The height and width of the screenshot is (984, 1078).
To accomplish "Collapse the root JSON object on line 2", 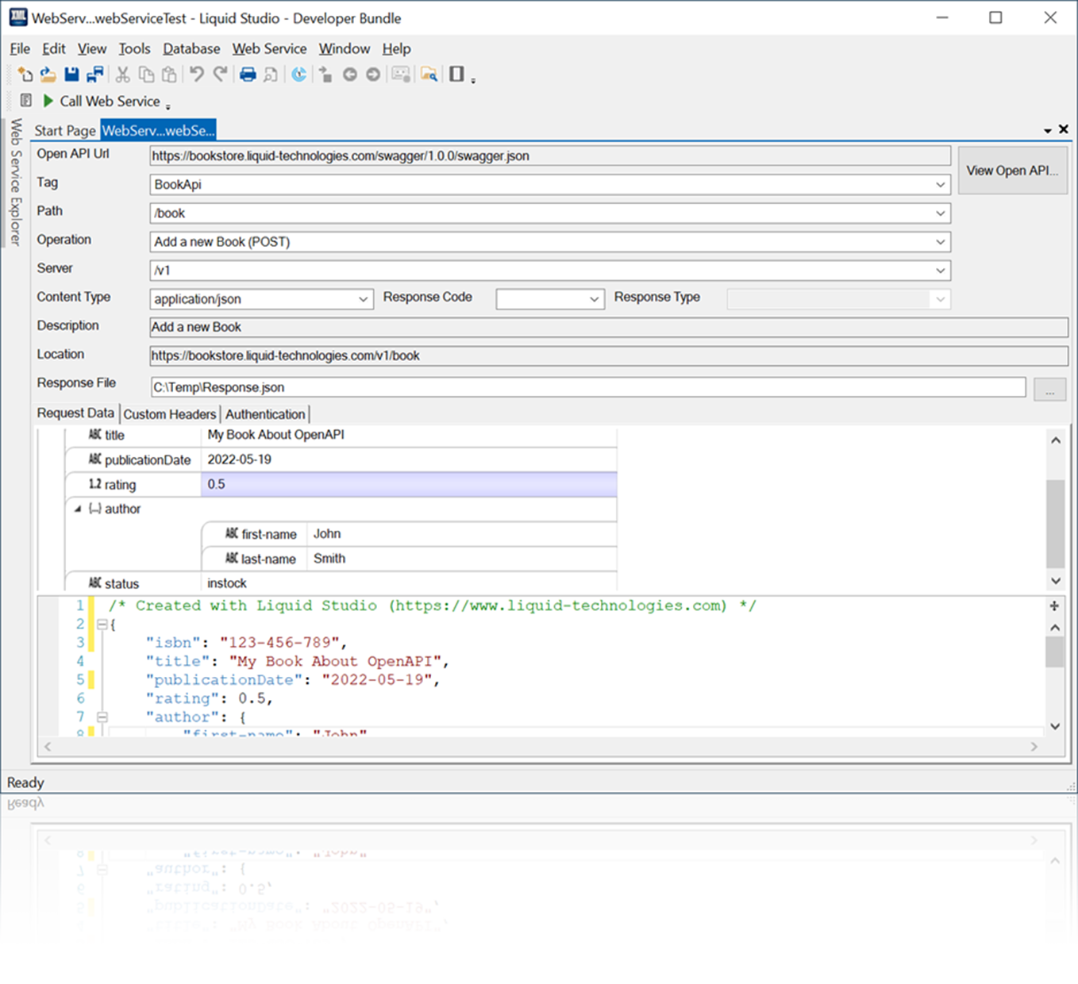I will [102, 625].
